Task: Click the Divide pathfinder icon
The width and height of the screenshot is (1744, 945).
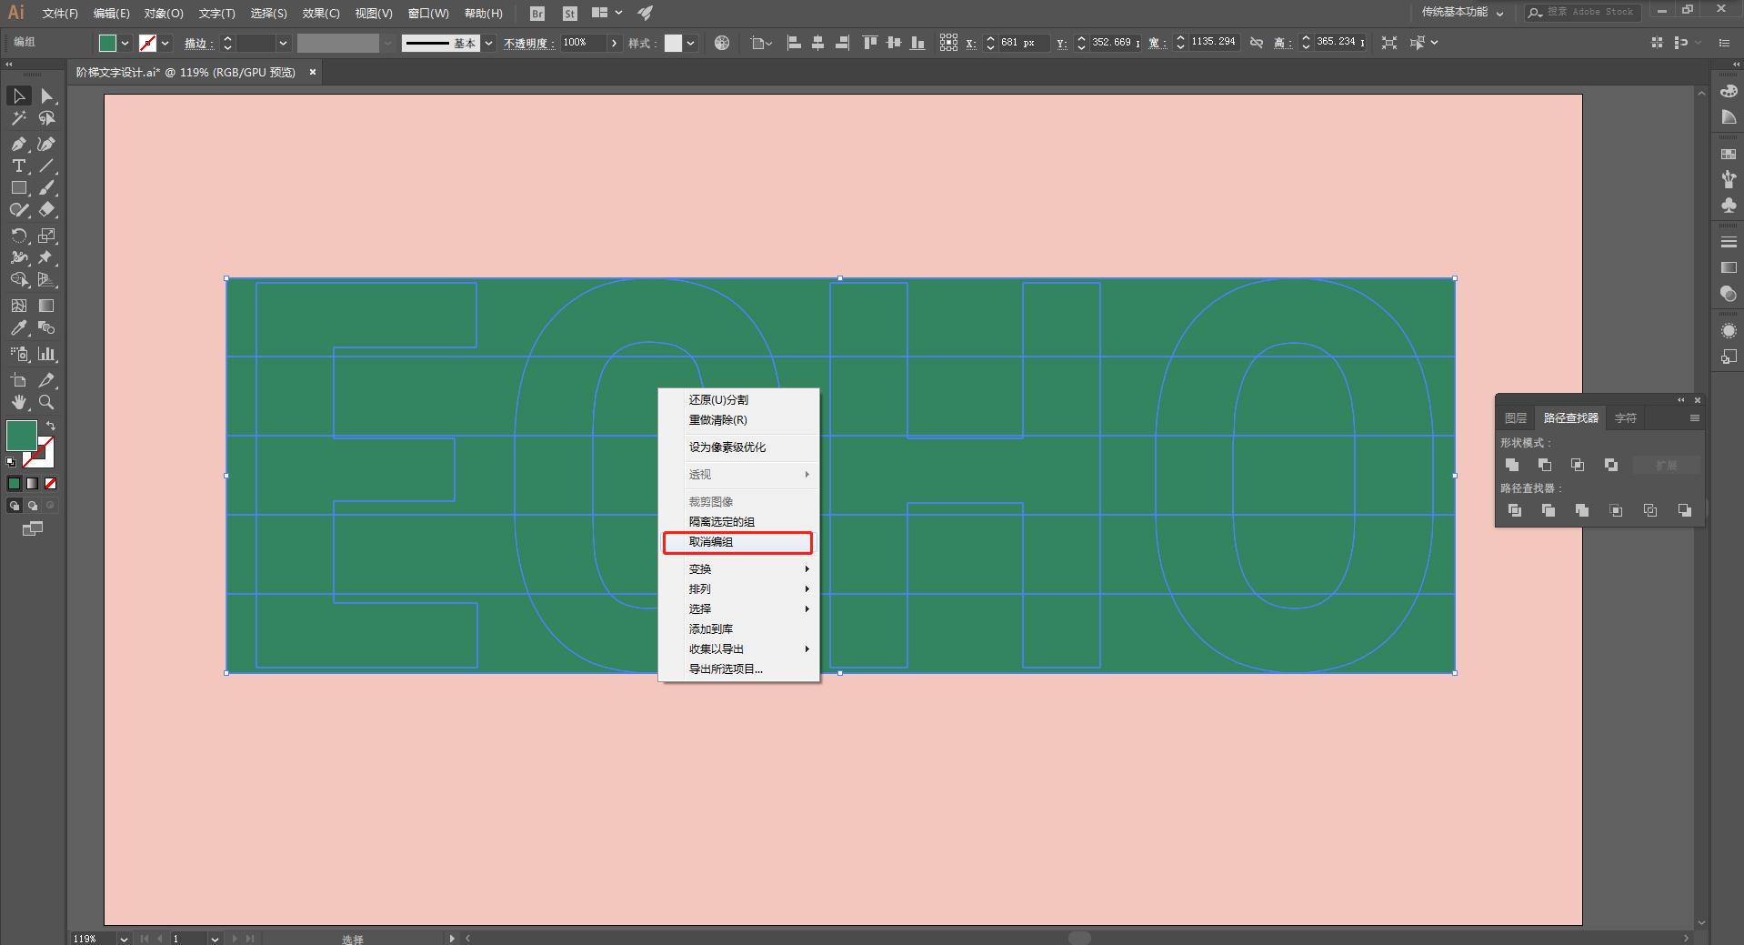Action: click(1515, 510)
